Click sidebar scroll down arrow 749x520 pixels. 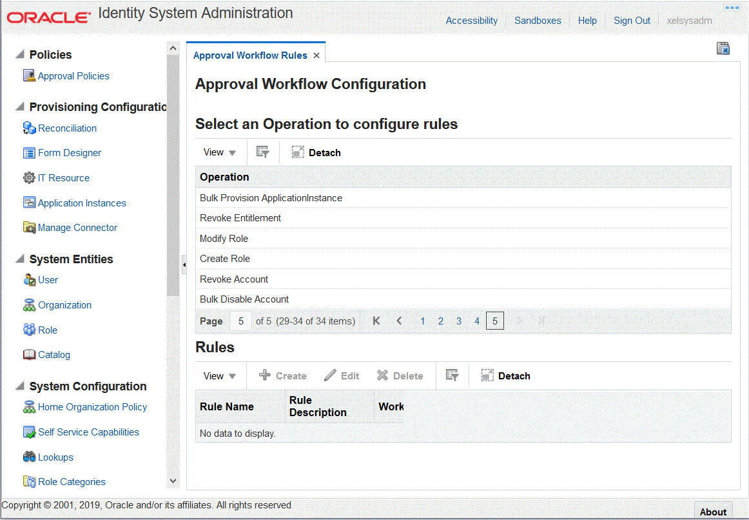tap(173, 481)
